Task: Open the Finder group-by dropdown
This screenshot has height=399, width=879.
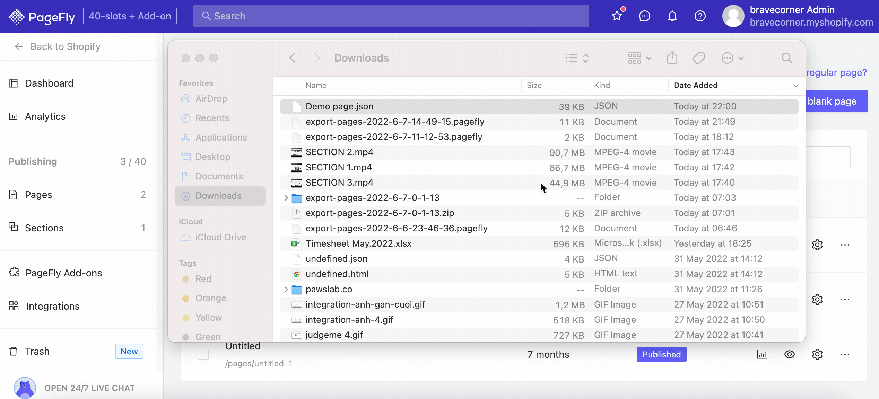Action: click(640, 58)
